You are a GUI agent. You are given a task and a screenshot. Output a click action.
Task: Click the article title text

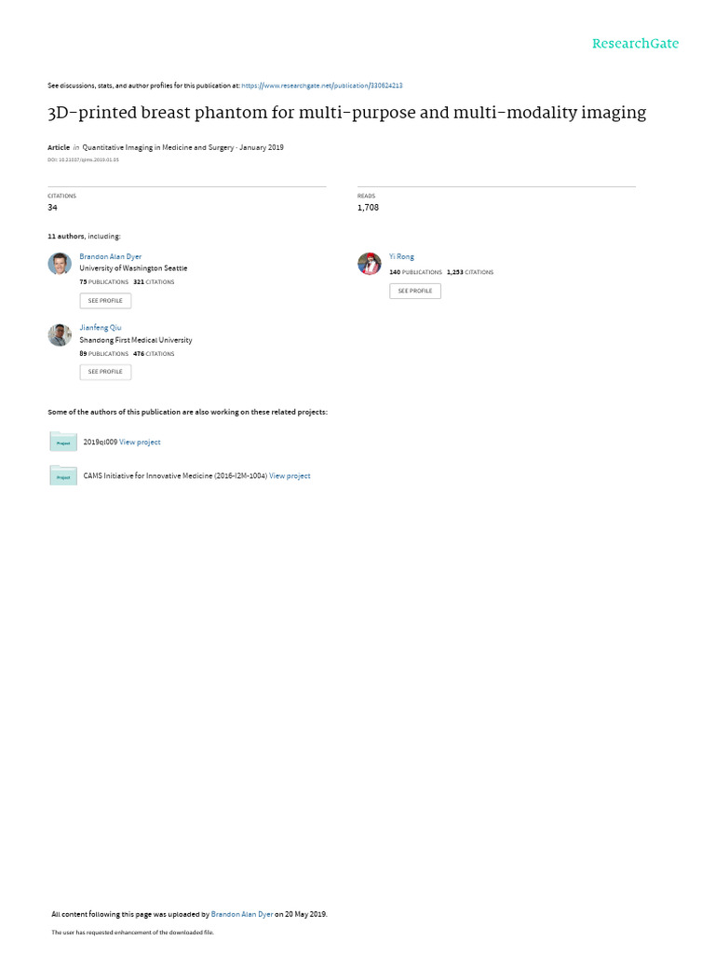[346, 113]
